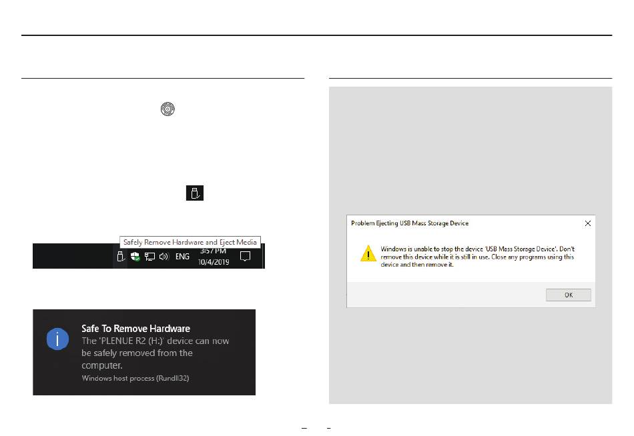Click Windows host process (Rundll32) text

[135, 378]
